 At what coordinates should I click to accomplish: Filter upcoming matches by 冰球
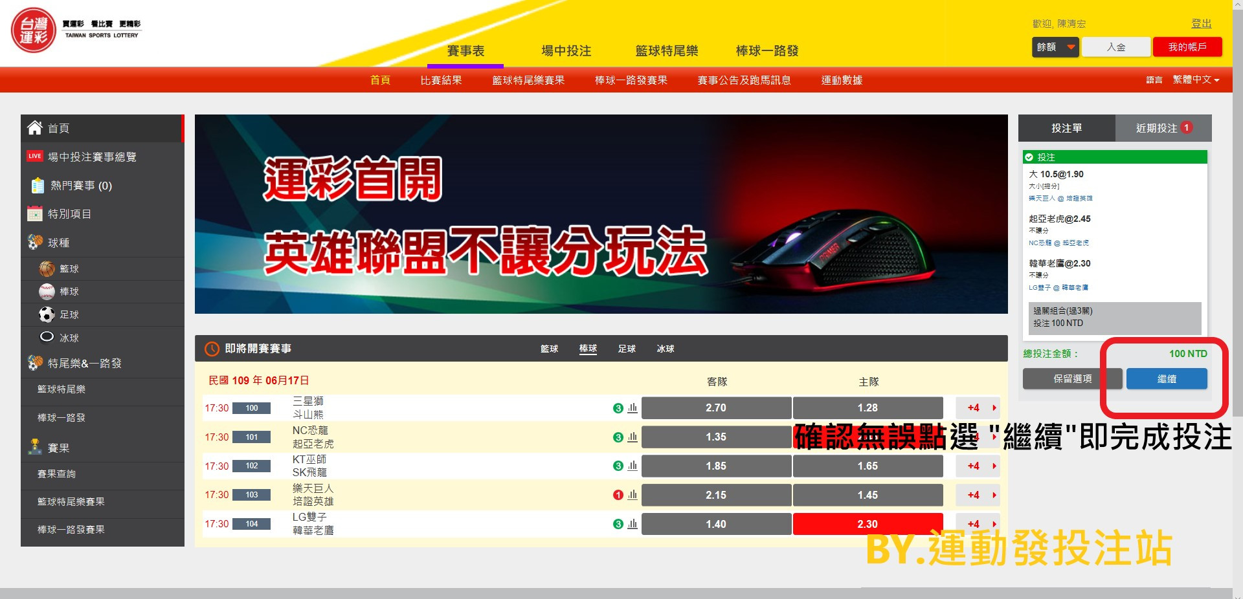pos(666,349)
